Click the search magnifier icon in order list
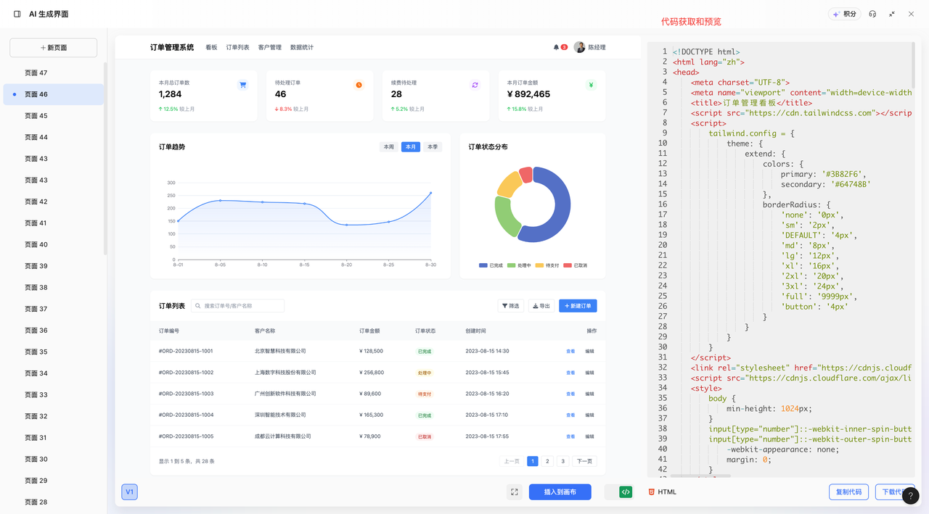Viewport: 929px width, 514px height. click(x=198, y=306)
